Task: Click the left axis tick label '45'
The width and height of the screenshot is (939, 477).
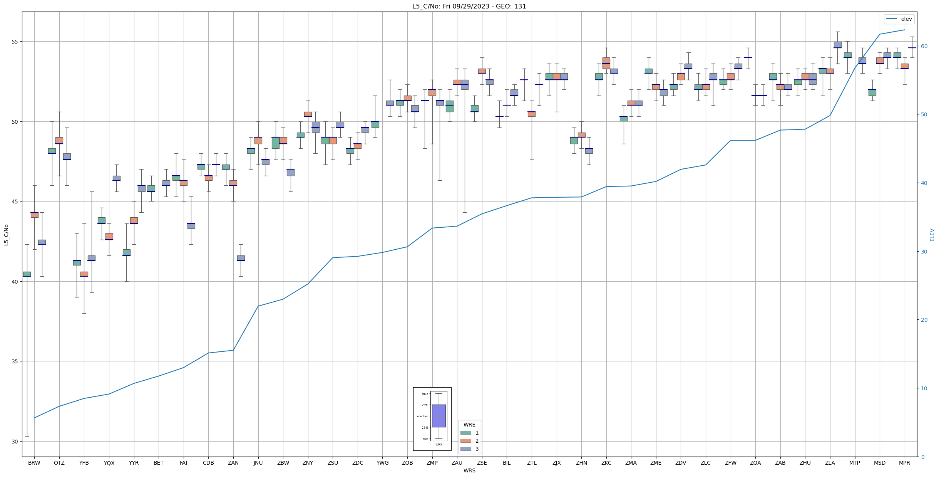Action: (15, 202)
